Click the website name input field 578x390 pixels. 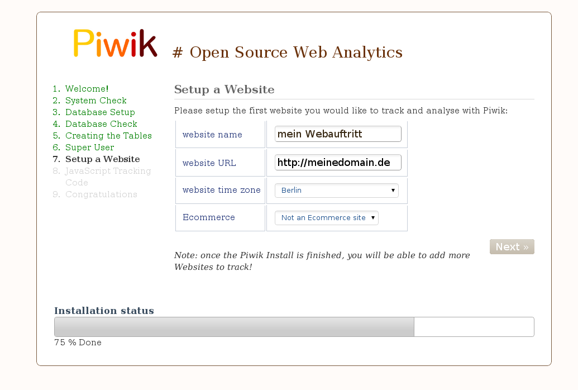tap(338, 134)
